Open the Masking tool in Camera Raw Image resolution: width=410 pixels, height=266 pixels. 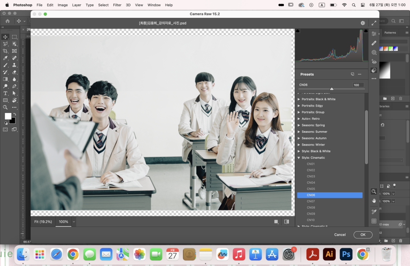tap(374, 52)
